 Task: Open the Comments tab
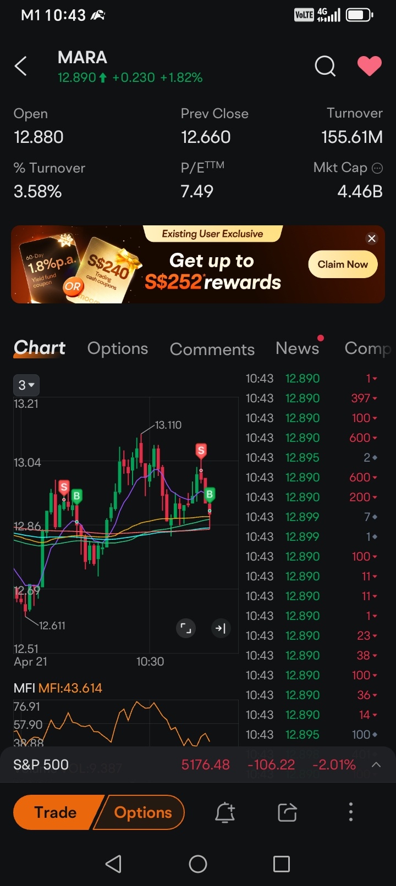(212, 350)
